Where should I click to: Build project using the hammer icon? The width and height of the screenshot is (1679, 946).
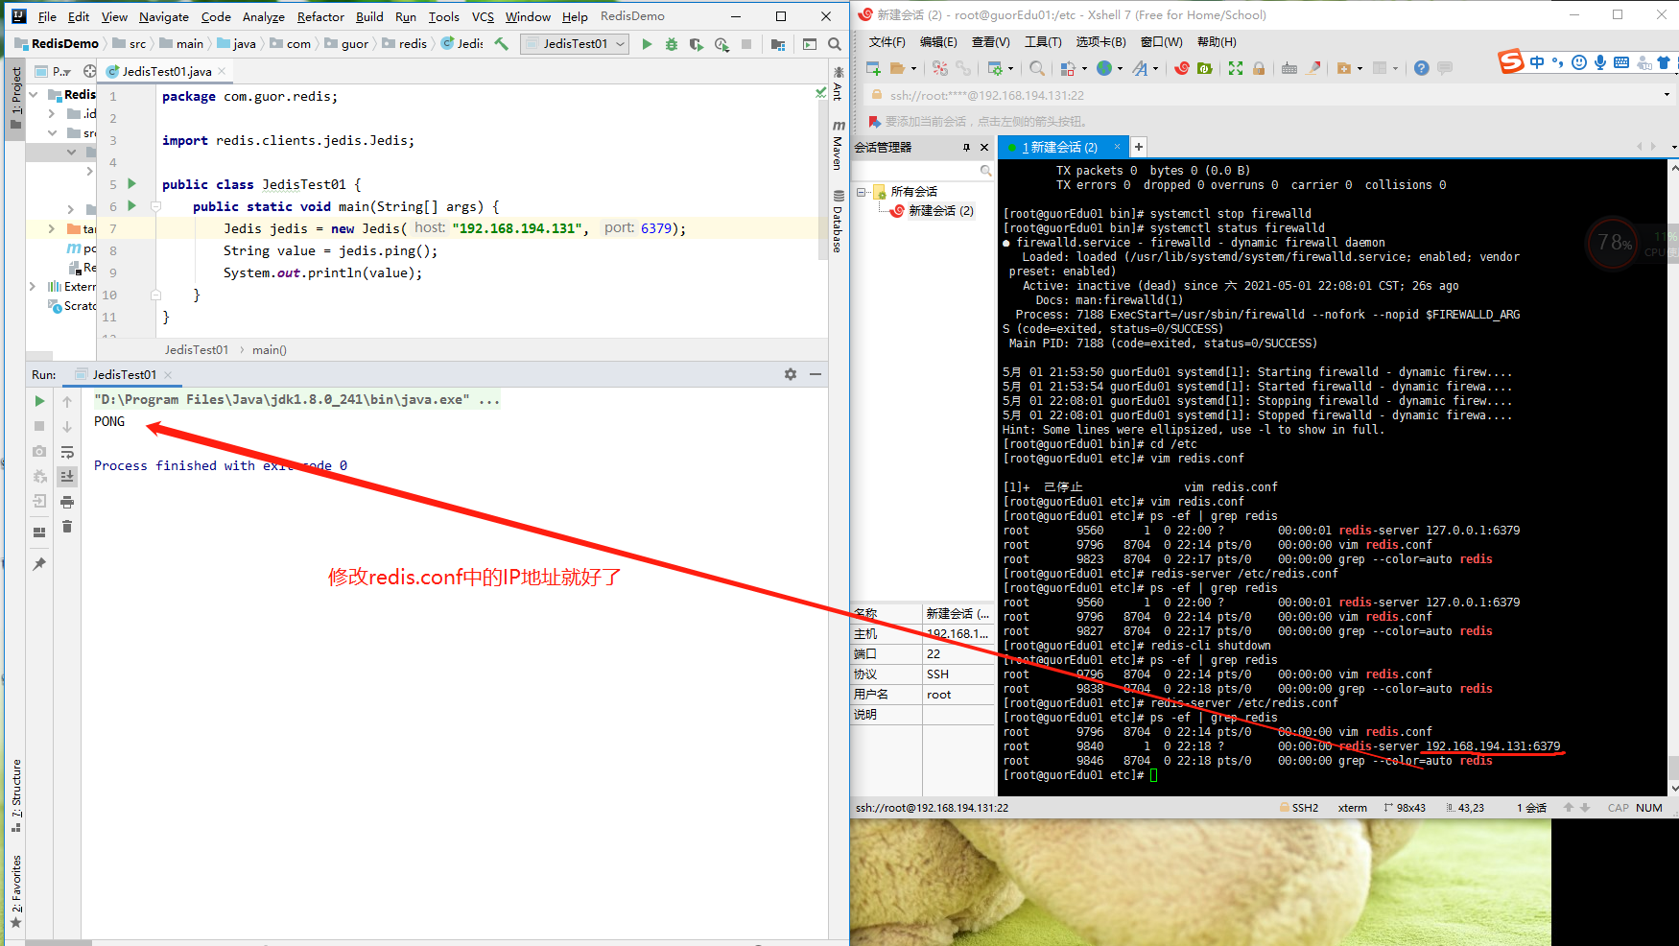pos(501,44)
